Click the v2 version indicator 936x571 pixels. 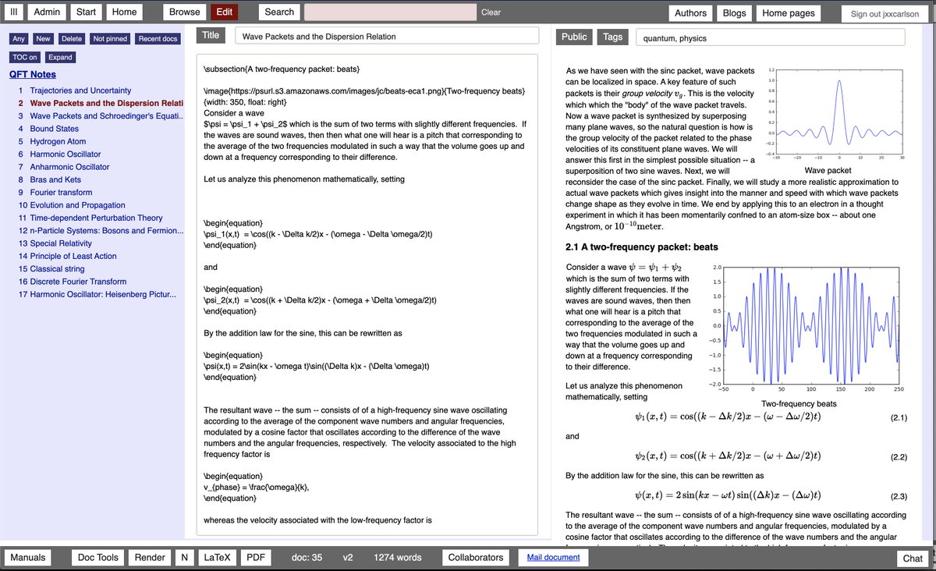pos(348,558)
